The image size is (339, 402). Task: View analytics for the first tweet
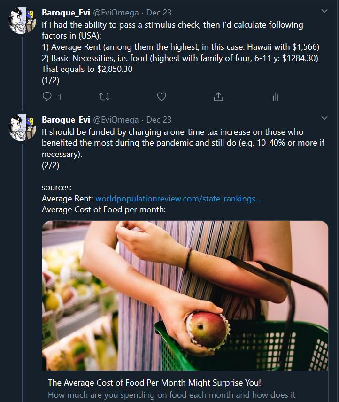point(276,97)
